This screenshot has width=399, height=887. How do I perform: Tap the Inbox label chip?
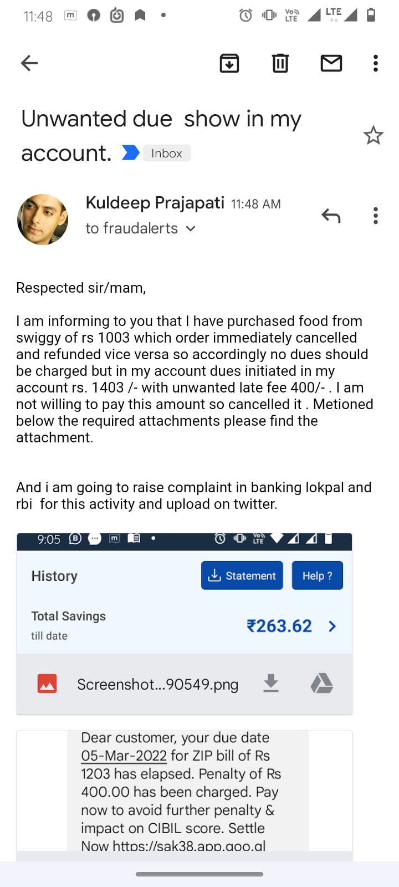tap(166, 153)
